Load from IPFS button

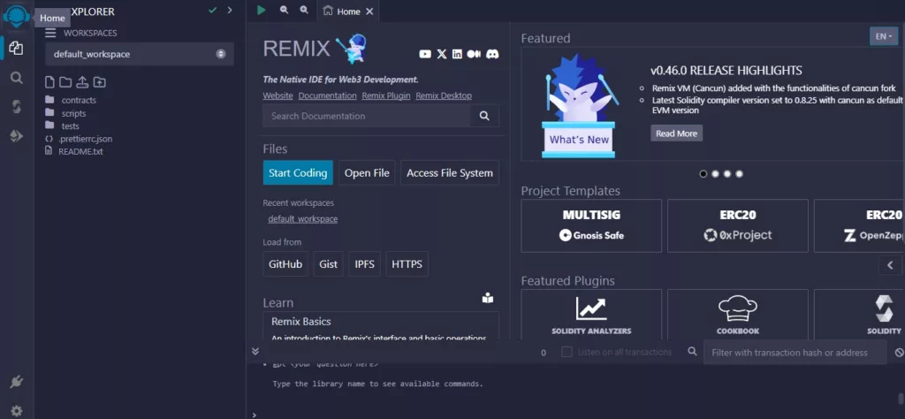[364, 264]
